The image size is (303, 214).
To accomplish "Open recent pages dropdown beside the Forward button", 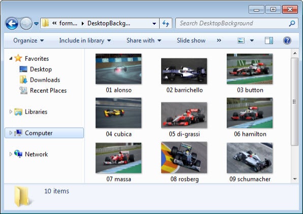I will coord(36,24).
